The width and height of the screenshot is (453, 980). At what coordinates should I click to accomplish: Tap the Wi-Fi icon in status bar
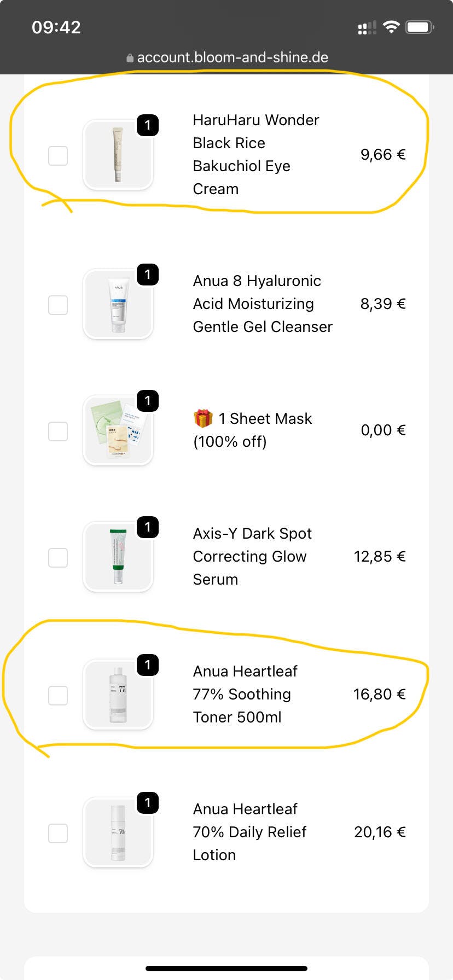click(391, 27)
